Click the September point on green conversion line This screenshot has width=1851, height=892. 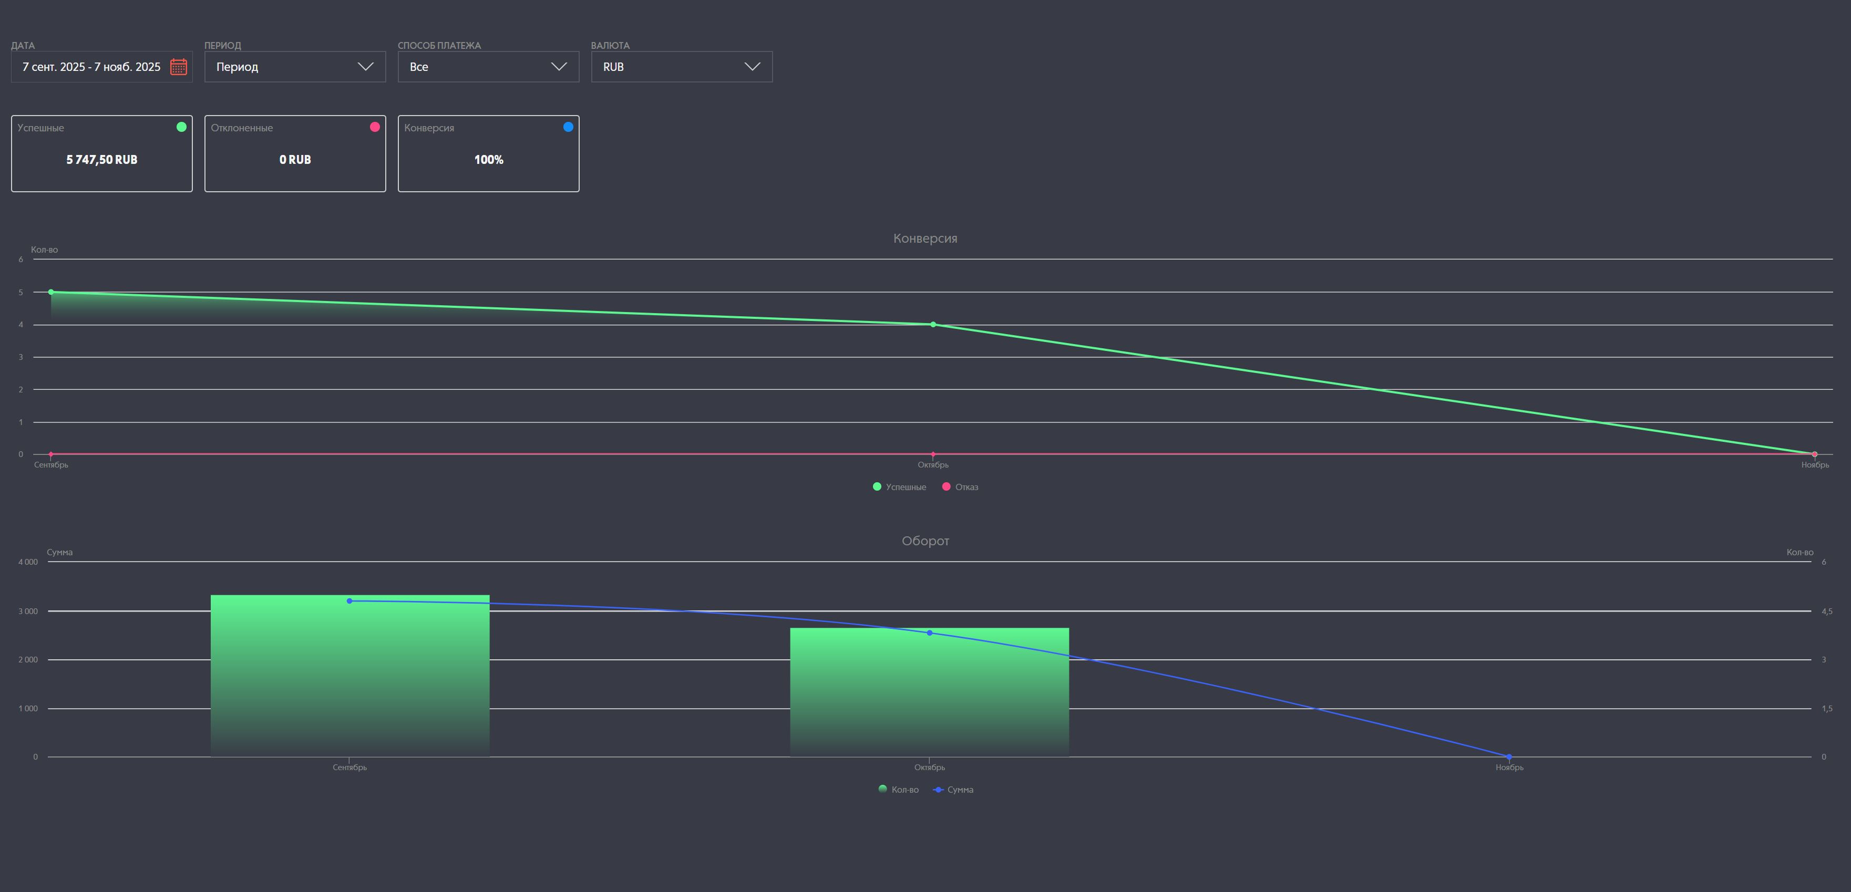[51, 292]
